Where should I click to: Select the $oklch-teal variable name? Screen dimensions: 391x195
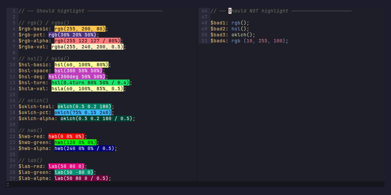coord(35,107)
